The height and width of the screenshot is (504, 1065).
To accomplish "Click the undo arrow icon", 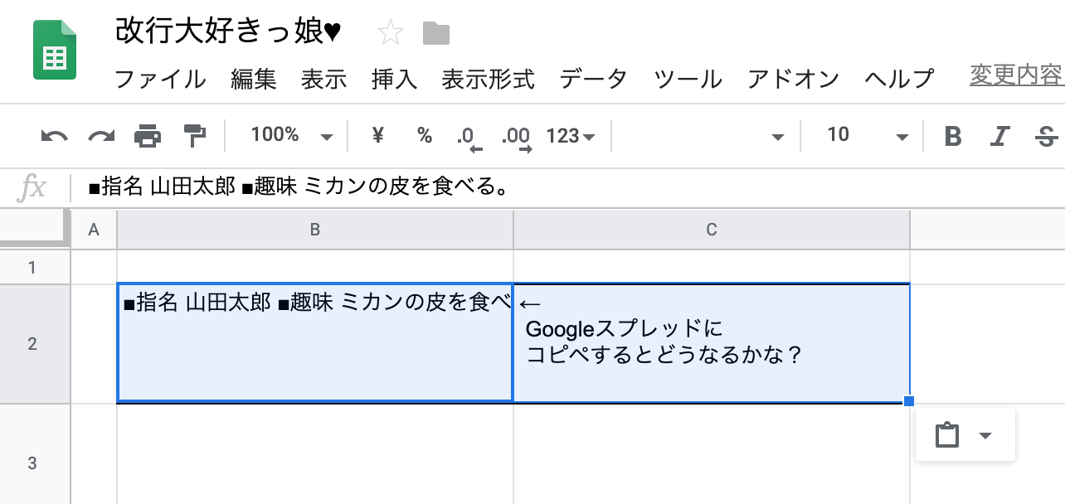I will 54,136.
